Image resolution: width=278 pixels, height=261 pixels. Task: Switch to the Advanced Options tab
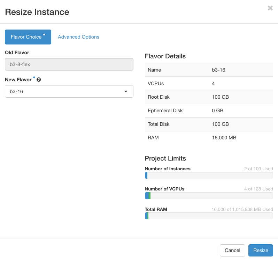[78, 37]
